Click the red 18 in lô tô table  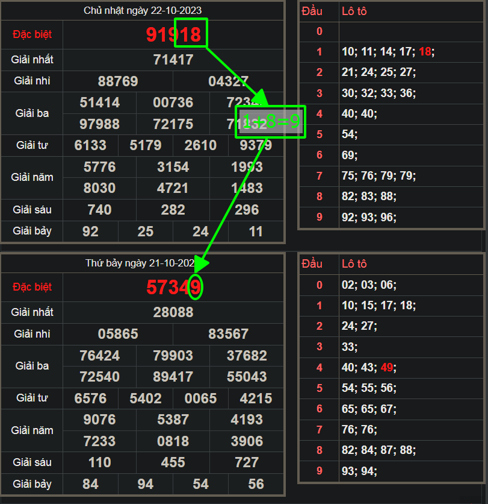click(x=425, y=52)
